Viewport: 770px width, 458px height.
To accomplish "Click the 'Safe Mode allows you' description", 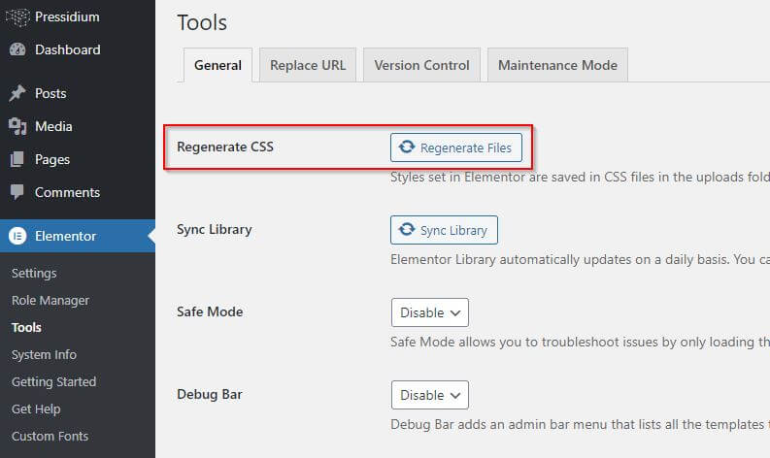I will (x=580, y=342).
